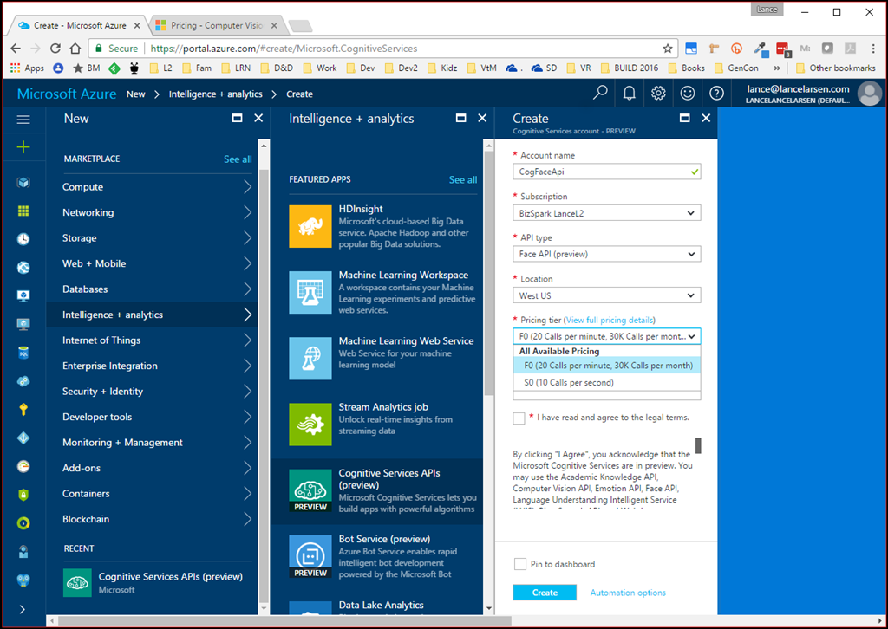Select the F0 pricing option
Screen dimensions: 888x629
(x=606, y=366)
